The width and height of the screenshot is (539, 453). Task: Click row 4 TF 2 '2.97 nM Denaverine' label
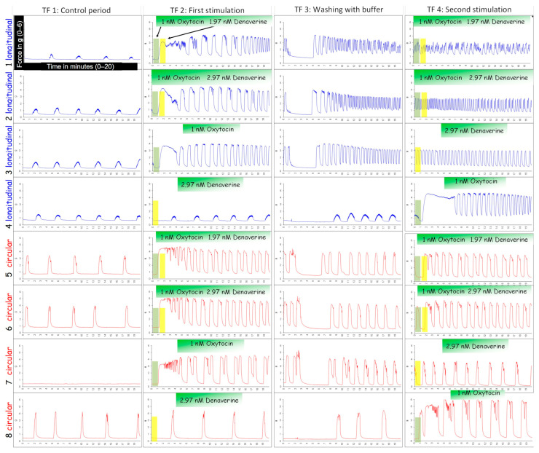[211, 185]
